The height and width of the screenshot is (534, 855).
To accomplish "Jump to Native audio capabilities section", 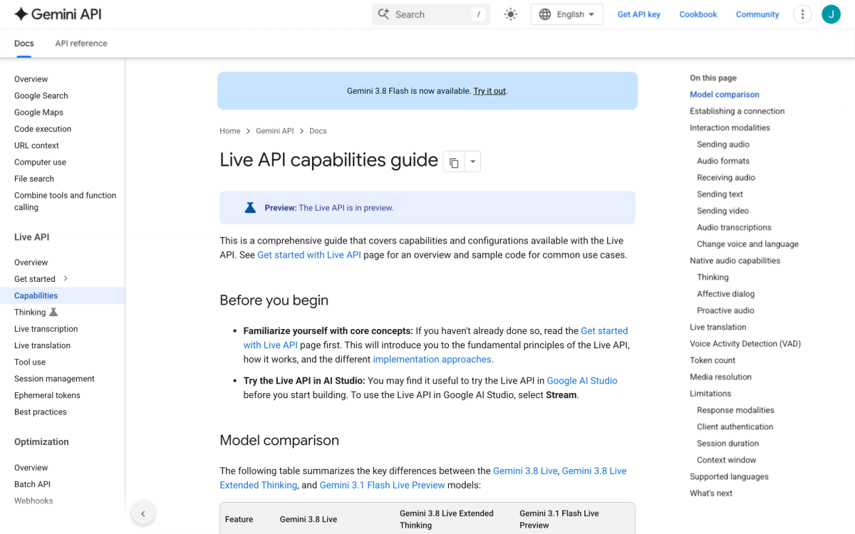I will point(735,261).
